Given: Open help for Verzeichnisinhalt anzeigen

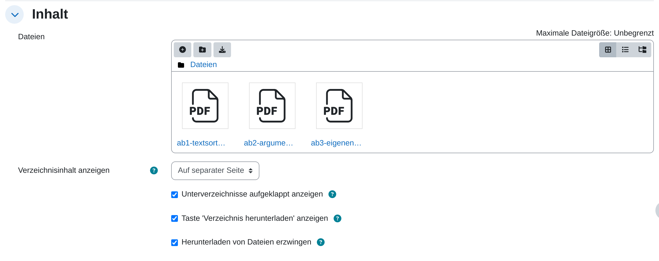Looking at the screenshot, I should coord(154,170).
